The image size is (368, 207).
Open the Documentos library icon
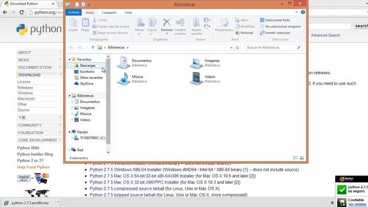124,63
